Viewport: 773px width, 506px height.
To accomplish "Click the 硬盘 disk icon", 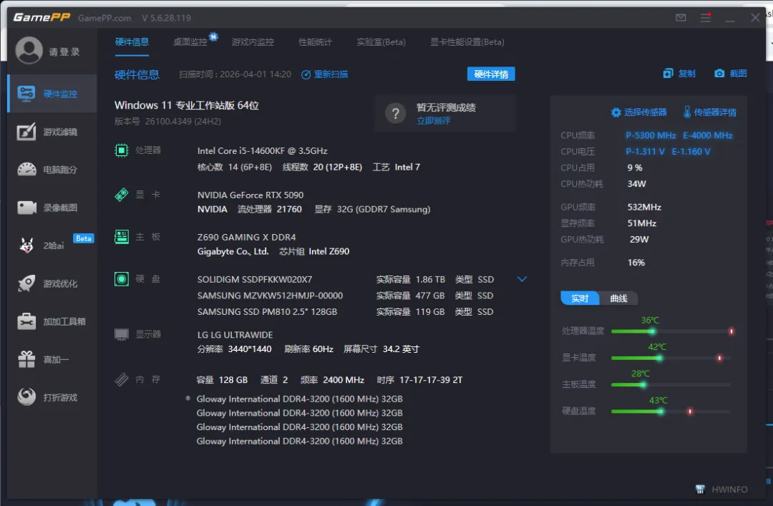I will [121, 279].
